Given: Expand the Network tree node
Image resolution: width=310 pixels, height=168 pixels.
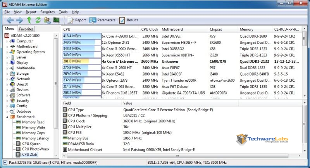Looking at the screenshot, I should pyautogui.click(x=7, y=79).
